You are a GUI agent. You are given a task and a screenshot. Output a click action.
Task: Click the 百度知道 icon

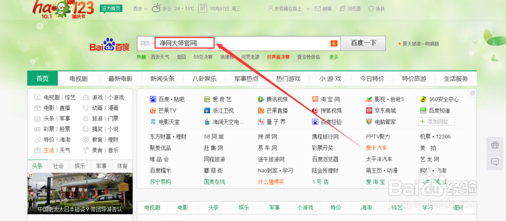pyautogui.click(x=423, y=111)
